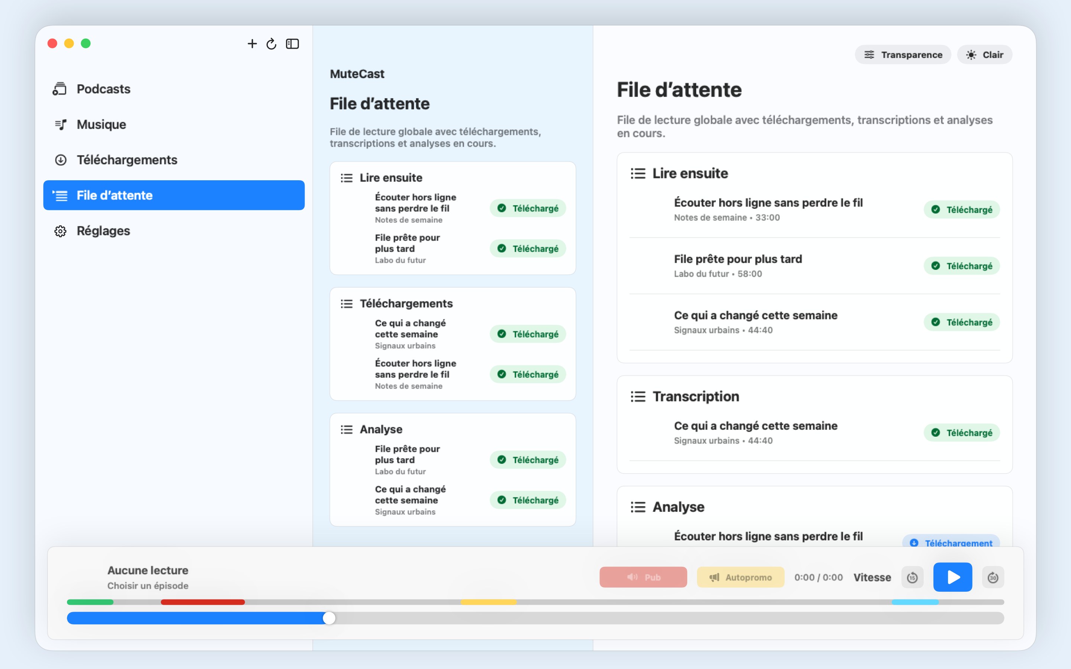Open Podcasts in the sidebar
This screenshot has width=1071, height=669.
[174, 89]
